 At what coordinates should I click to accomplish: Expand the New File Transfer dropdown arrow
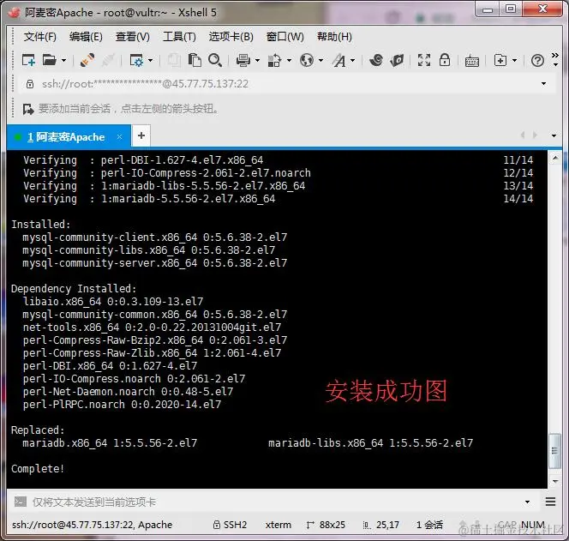[x=514, y=60]
